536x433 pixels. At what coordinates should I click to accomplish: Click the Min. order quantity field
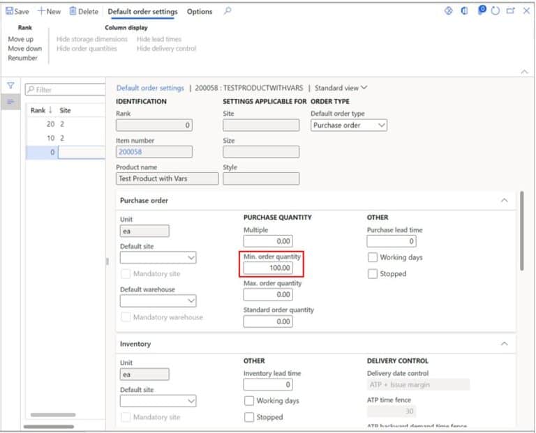(268, 268)
